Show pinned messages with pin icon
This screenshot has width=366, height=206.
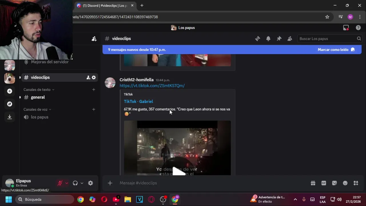[x=279, y=39]
